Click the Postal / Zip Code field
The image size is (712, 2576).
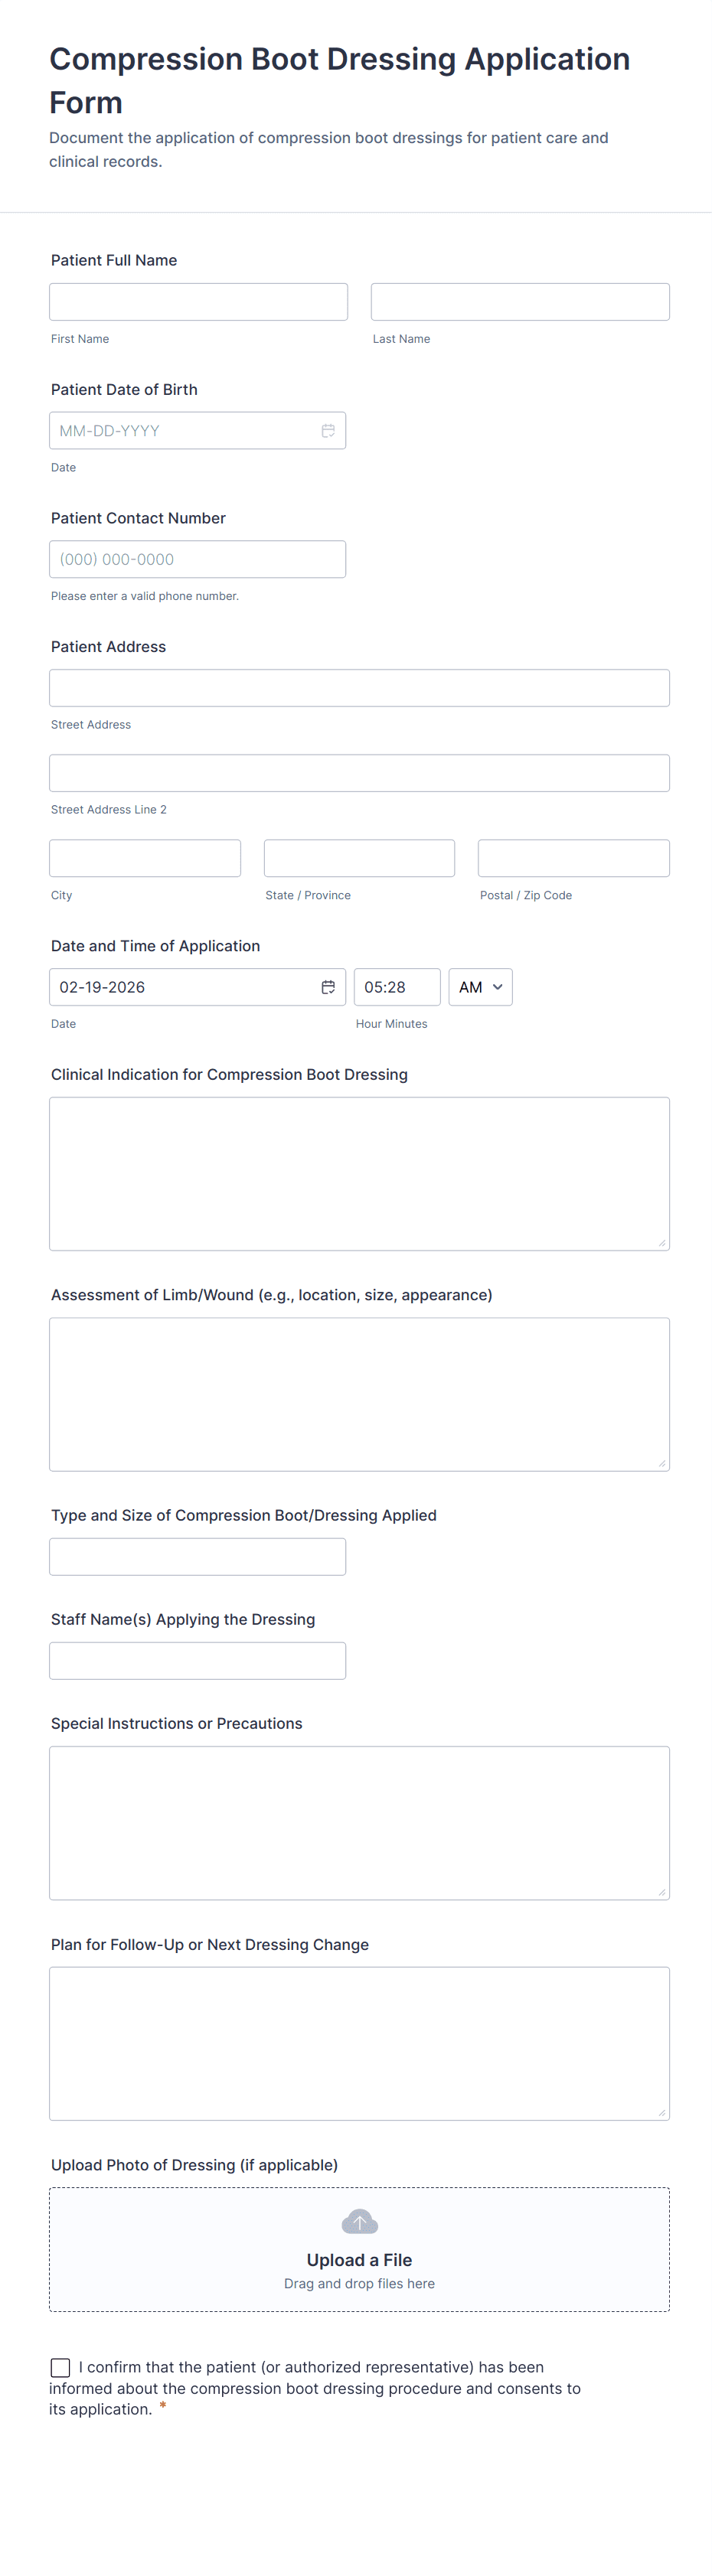573,858
